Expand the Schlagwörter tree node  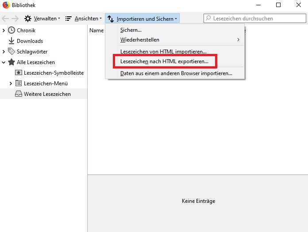[4, 52]
